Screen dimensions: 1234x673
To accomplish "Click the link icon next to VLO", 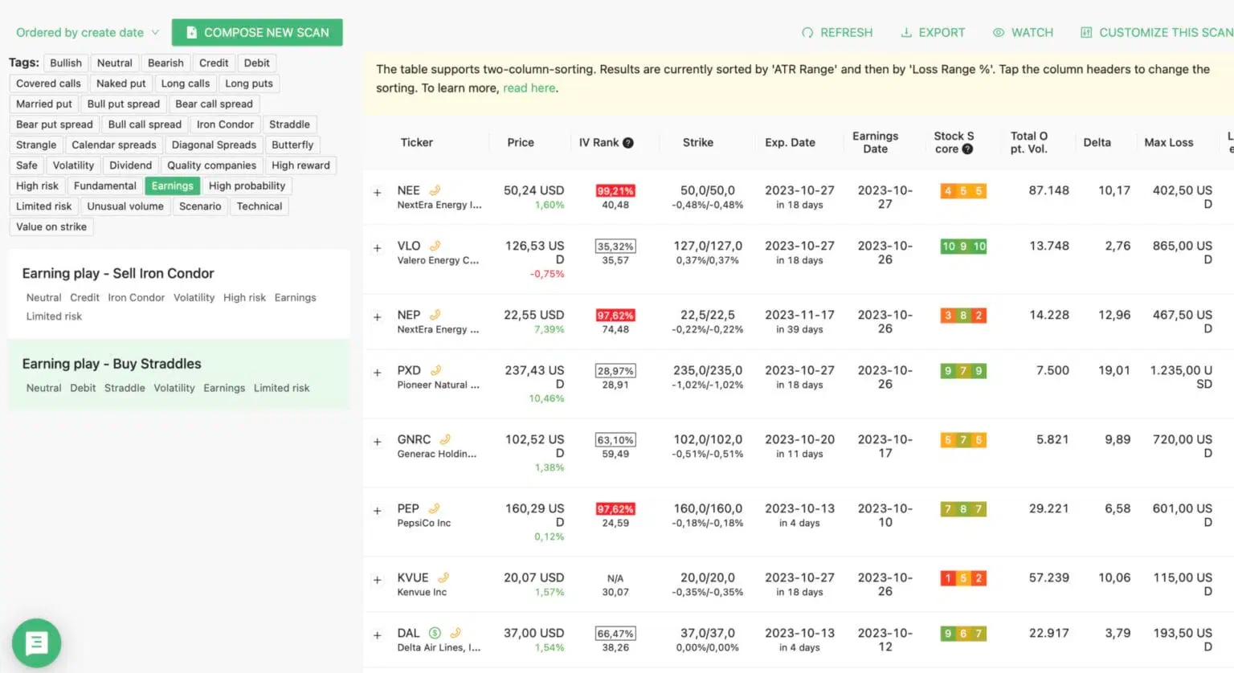I will point(435,246).
